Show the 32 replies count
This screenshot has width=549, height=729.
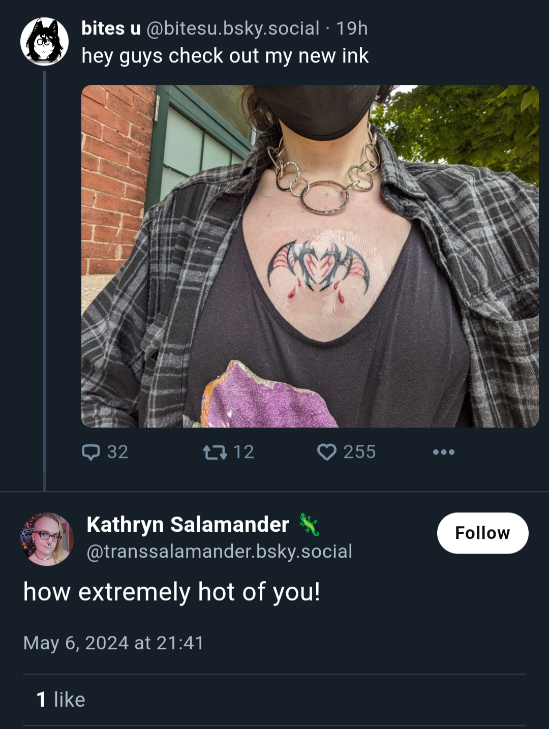click(117, 452)
